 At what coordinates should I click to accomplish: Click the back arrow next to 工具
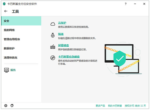coord(6,11)
